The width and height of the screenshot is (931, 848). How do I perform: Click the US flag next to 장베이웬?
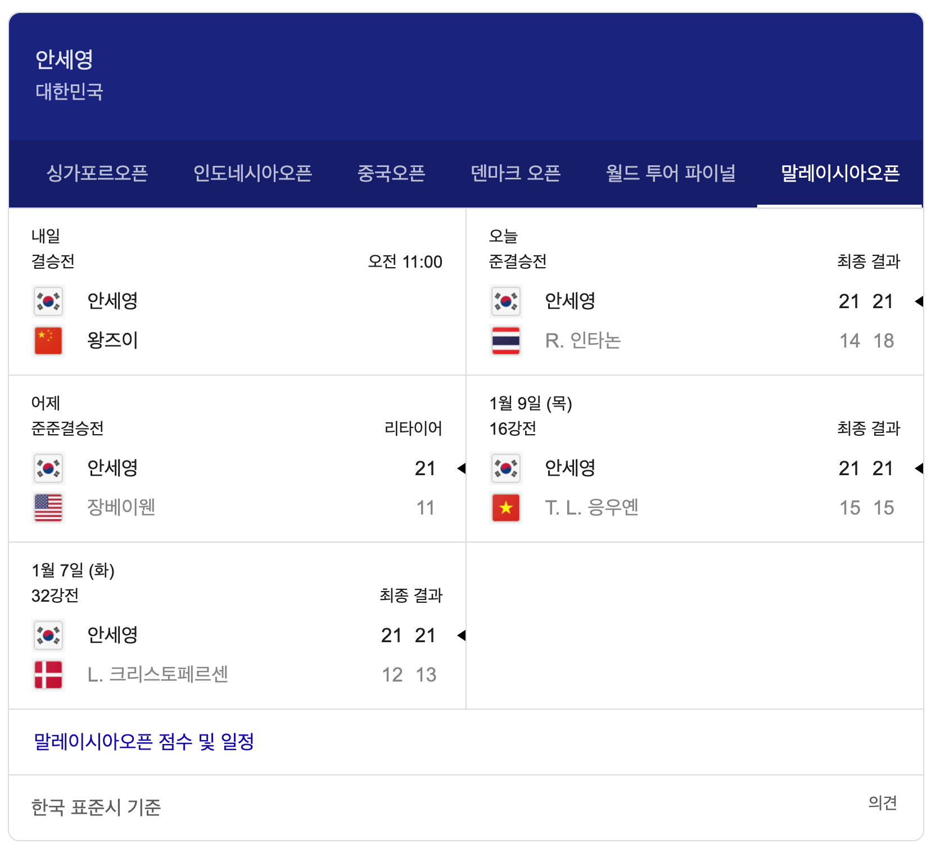(48, 507)
